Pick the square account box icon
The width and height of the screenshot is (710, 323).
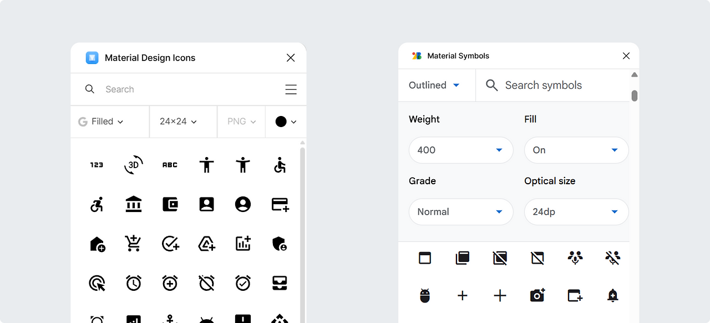[x=206, y=204]
